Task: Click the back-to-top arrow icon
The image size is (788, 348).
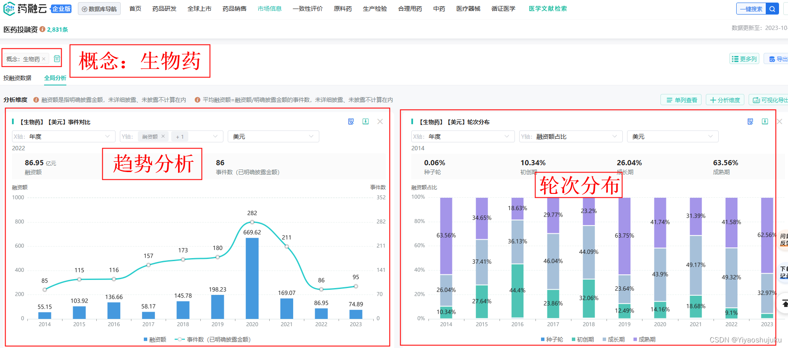Action: click(x=785, y=303)
